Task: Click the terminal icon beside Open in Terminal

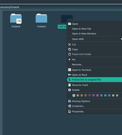Action: 69,70
